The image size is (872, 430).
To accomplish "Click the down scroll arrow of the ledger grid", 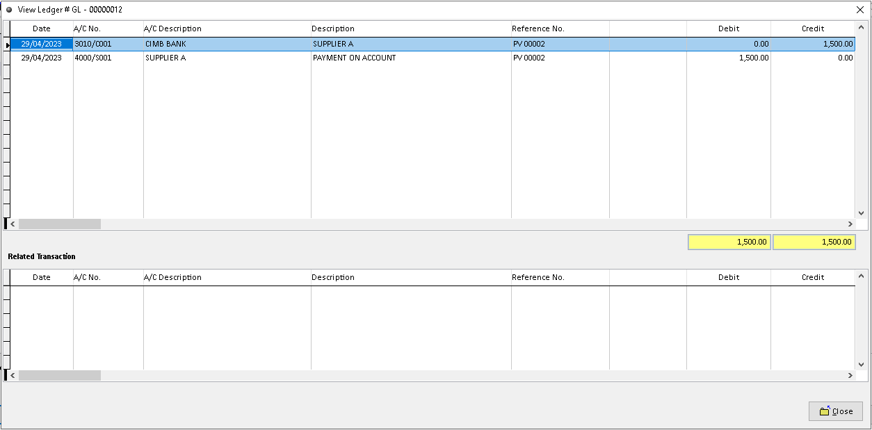I will click(862, 213).
